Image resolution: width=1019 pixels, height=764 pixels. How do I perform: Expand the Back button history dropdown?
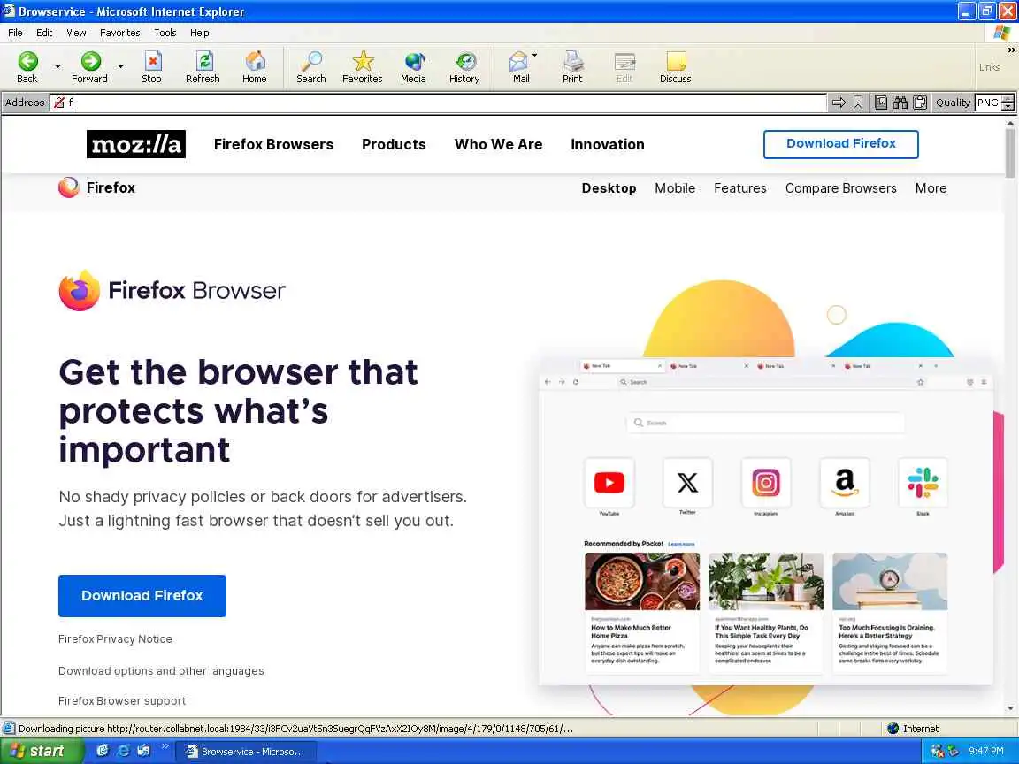(57, 66)
